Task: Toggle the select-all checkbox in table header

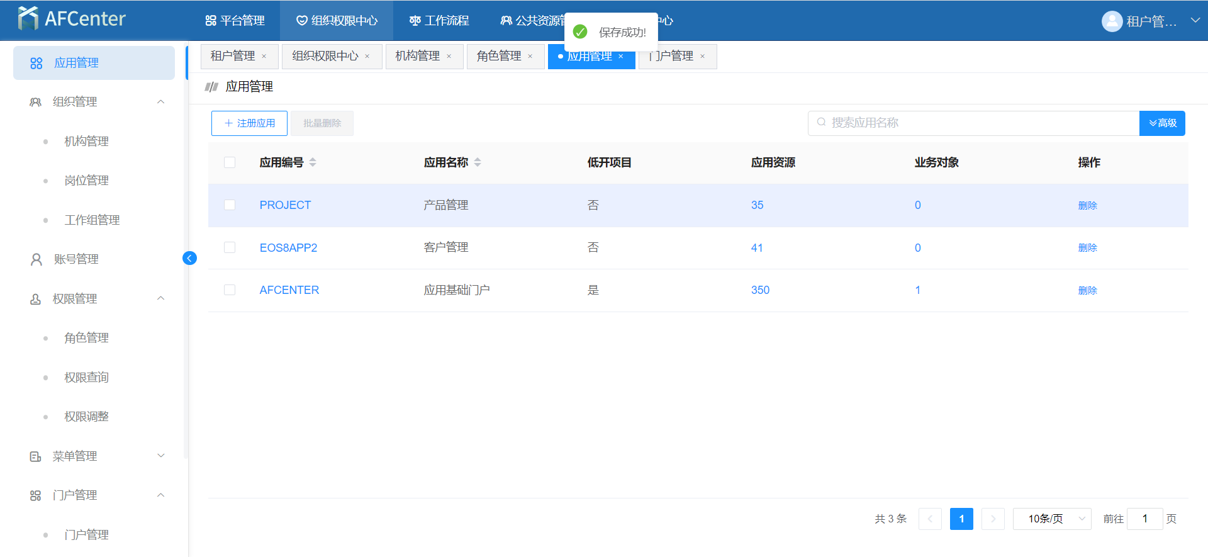Action: point(230,162)
